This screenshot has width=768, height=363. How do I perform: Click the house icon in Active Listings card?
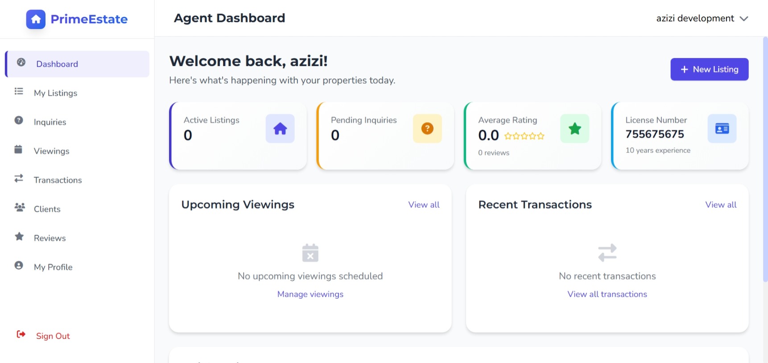point(280,129)
